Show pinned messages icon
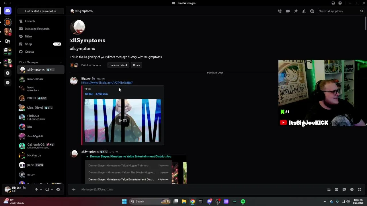 point(296,11)
